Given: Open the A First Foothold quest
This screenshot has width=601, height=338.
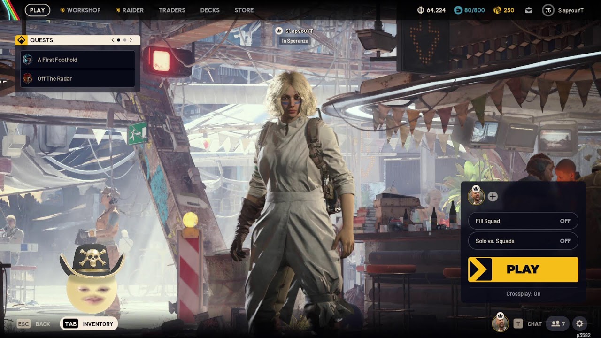Looking at the screenshot, I should (x=78, y=60).
